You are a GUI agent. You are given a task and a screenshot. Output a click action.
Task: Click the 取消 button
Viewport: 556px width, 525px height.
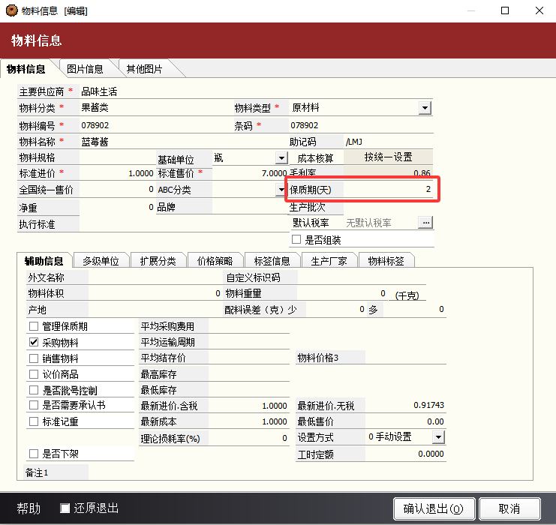(x=509, y=508)
